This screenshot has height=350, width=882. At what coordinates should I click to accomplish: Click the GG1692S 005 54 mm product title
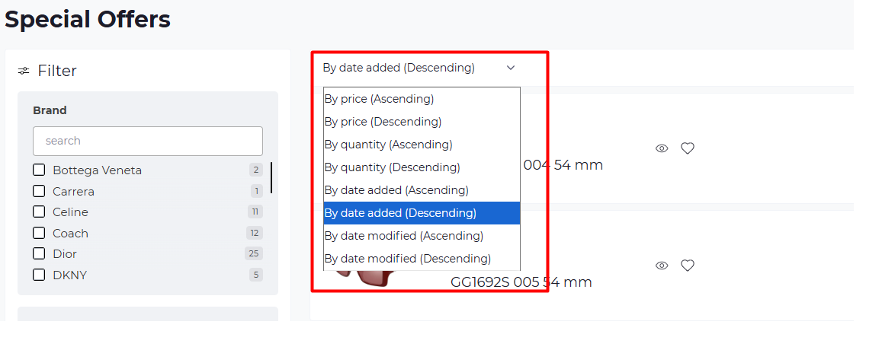pos(521,282)
